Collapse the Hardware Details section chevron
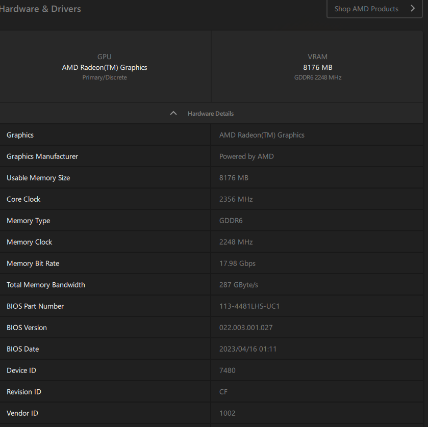The image size is (428, 427). (x=173, y=113)
